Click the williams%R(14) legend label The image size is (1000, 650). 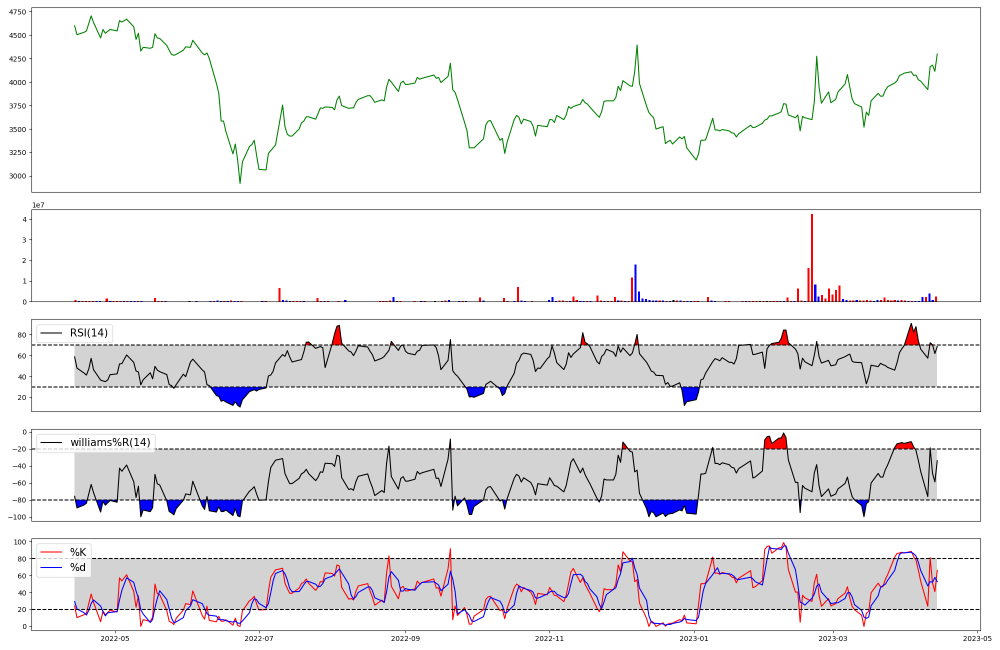[110, 442]
